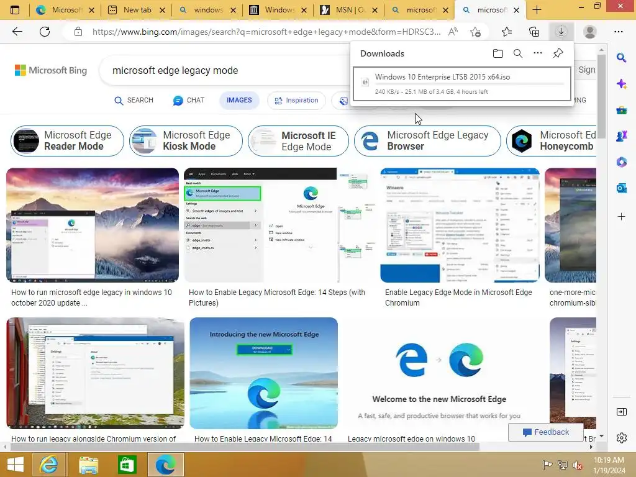Click the browser address bar URL

(266, 32)
